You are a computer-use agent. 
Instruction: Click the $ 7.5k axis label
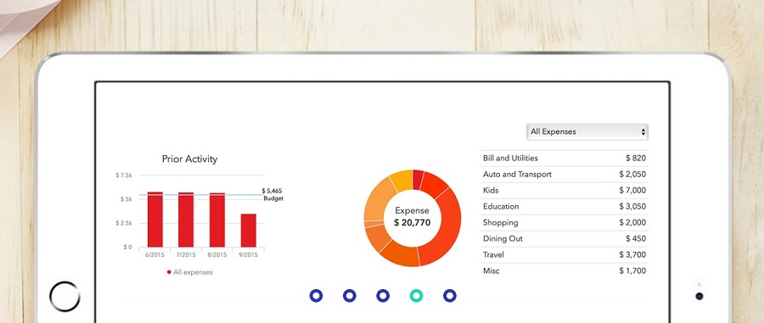(124, 175)
